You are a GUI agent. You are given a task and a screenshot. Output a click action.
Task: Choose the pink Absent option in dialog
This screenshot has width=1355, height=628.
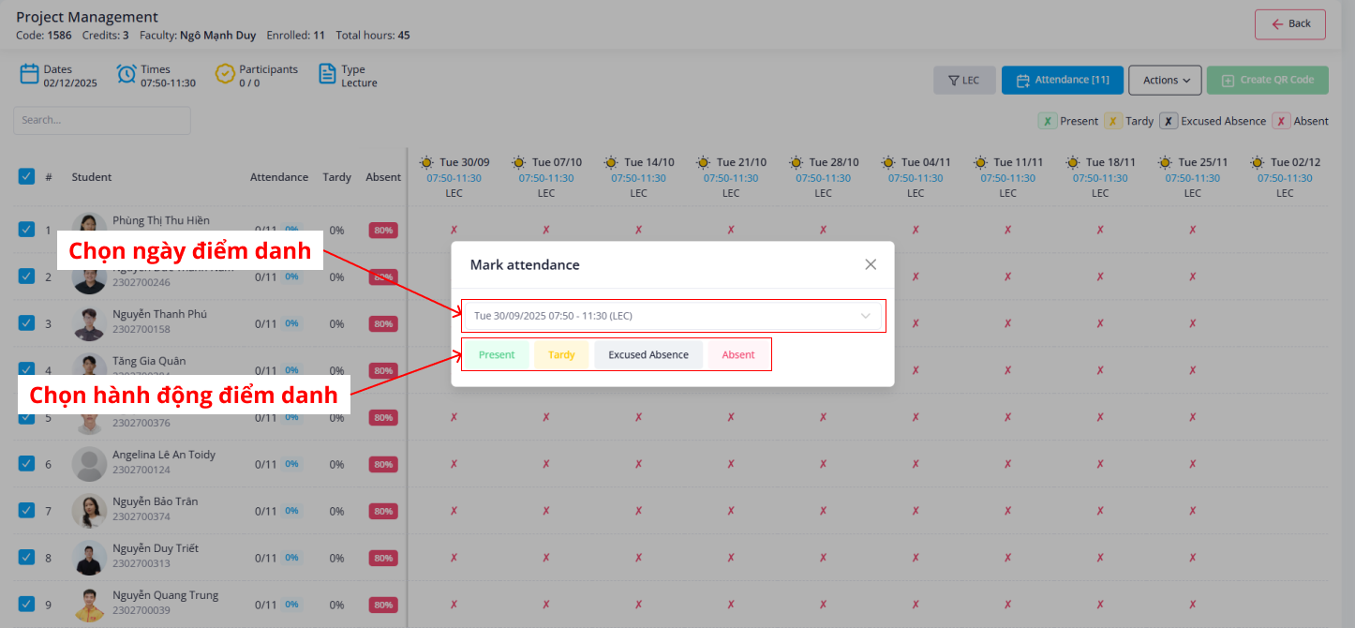point(738,355)
